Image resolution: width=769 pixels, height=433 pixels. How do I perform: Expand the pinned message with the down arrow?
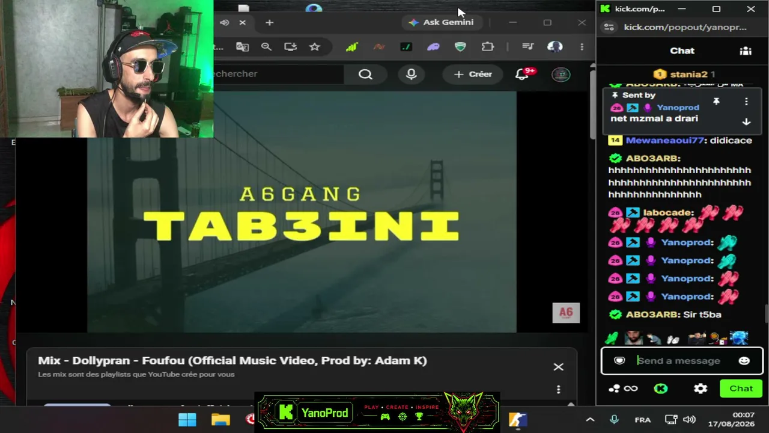pos(746,121)
